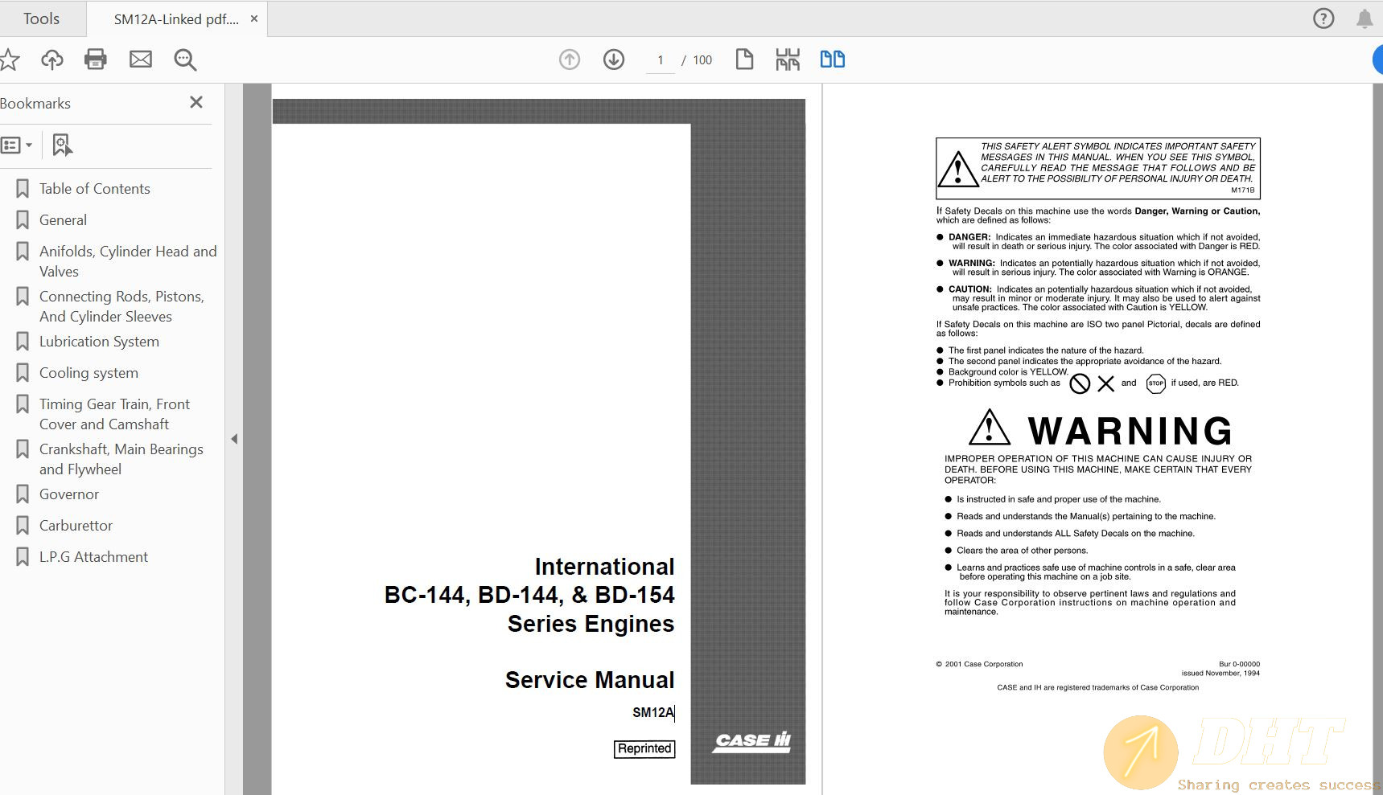This screenshot has height=795, width=1383.
Task: Click the SM12A document code text
Action: (x=653, y=712)
